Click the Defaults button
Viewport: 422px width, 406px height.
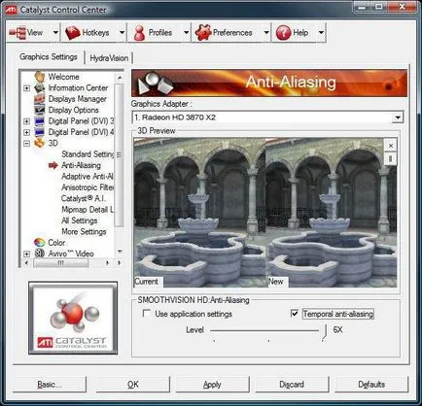(371, 385)
